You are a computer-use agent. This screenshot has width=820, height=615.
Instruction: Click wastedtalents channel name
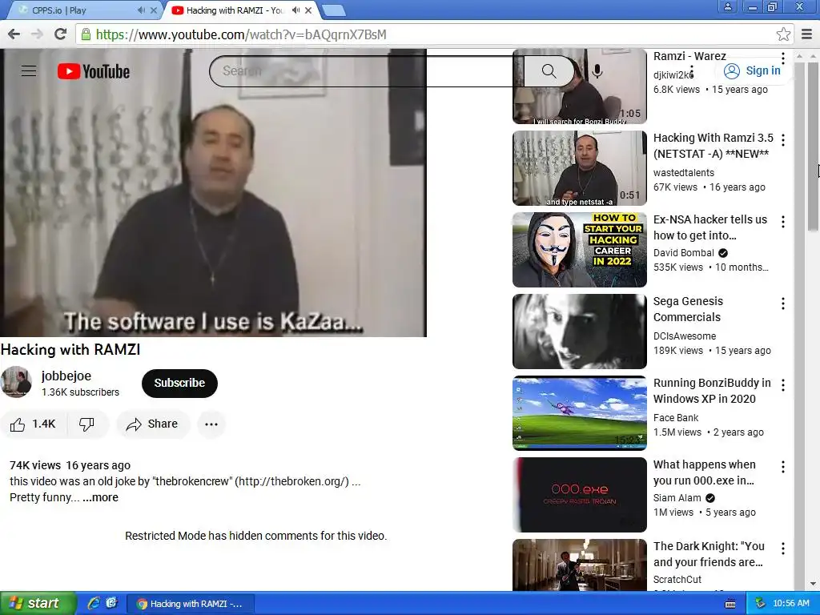click(x=684, y=173)
